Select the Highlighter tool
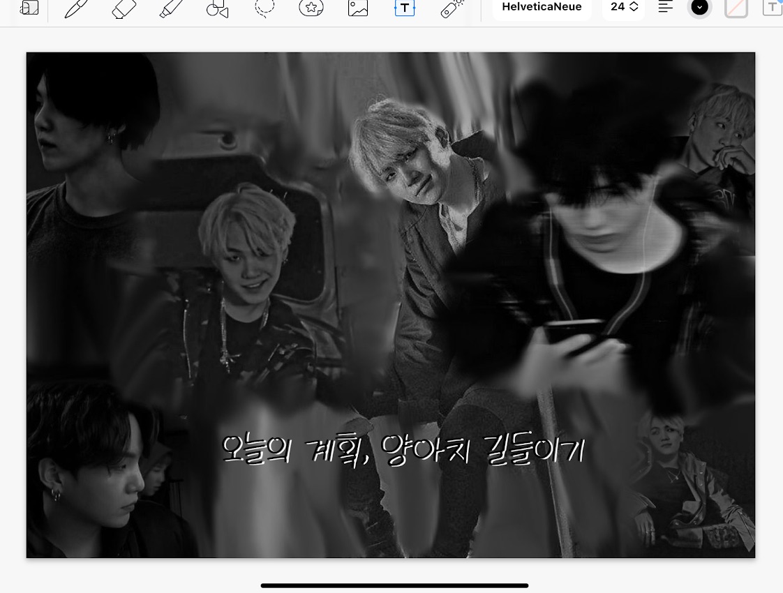Image resolution: width=783 pixels, height=593 pixels. point(171,8)
